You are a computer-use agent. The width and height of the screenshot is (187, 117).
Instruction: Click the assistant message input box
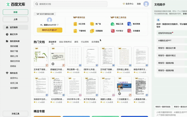(x=171, y=114)
